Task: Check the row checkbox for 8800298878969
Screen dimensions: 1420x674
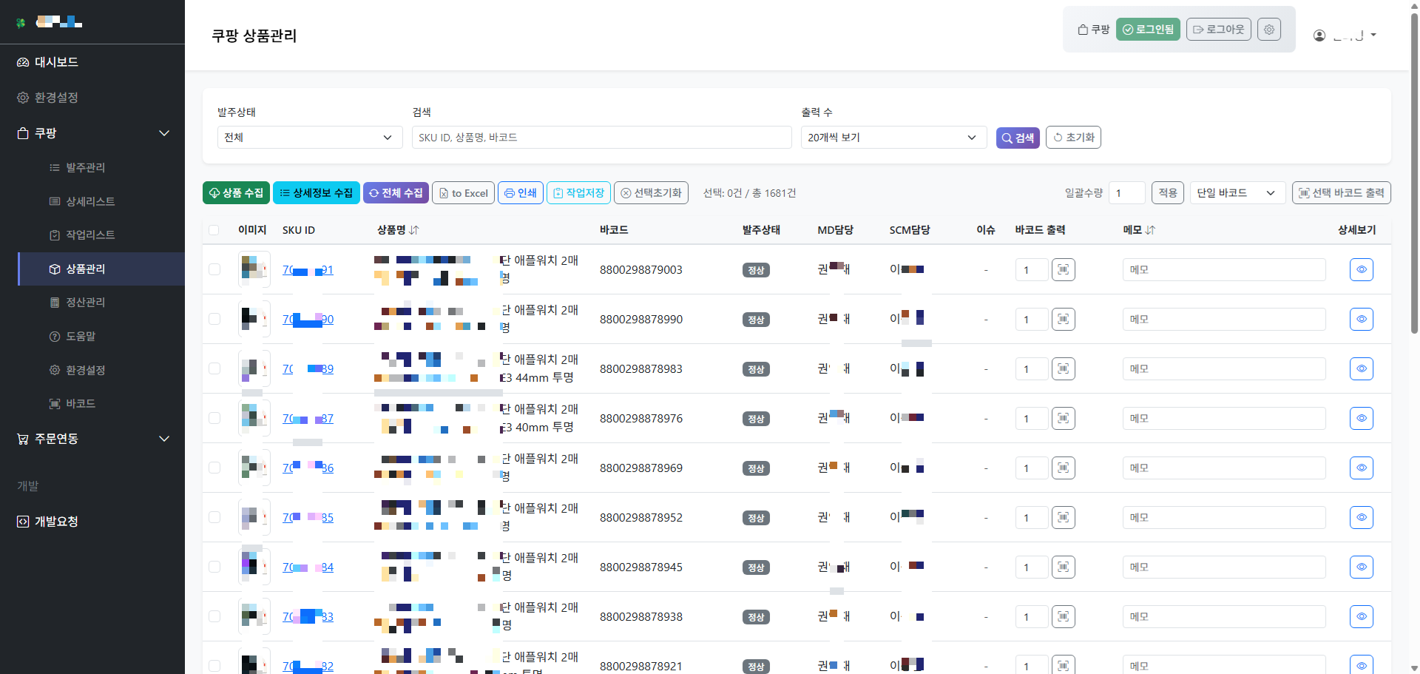Action: (214, 468)
